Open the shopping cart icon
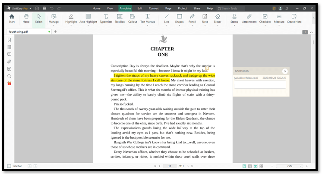This screenshot has width=322, height=174. 274,8
